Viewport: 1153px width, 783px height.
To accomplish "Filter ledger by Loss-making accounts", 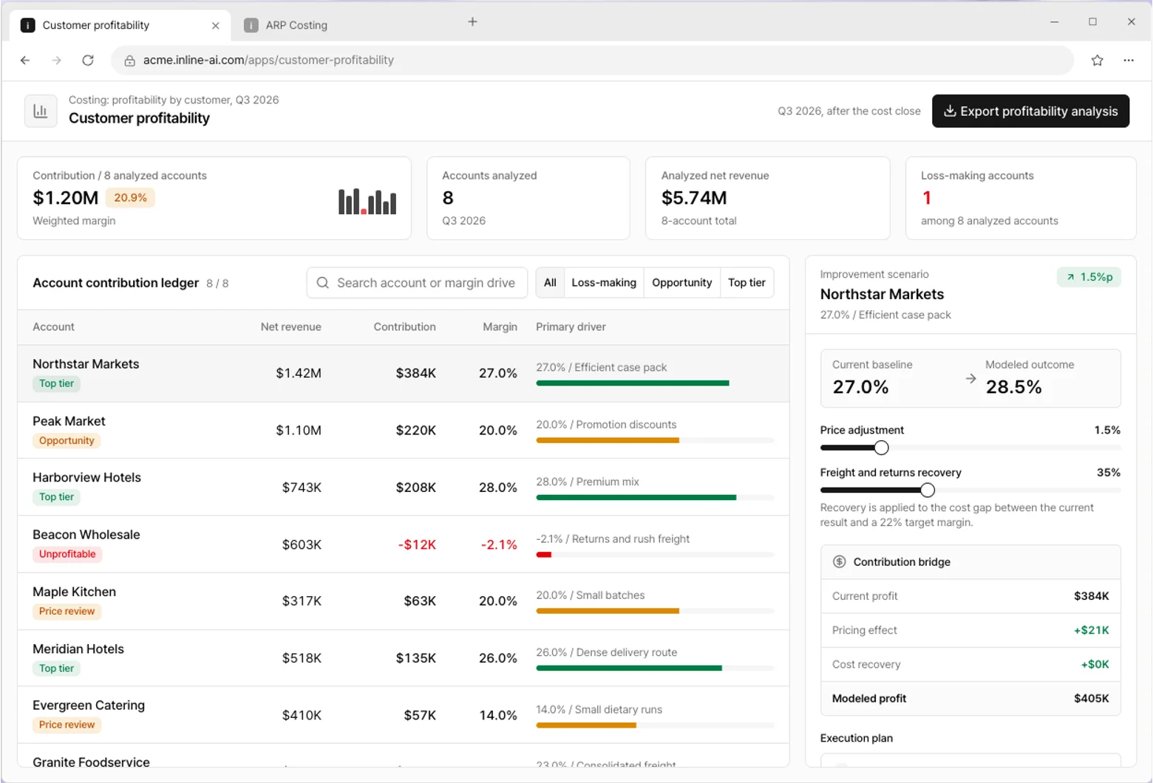I will [604, 283].
